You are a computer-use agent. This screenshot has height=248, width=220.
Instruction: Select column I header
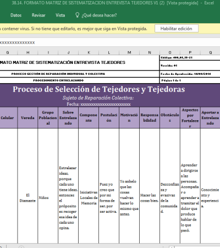[48, 52]
